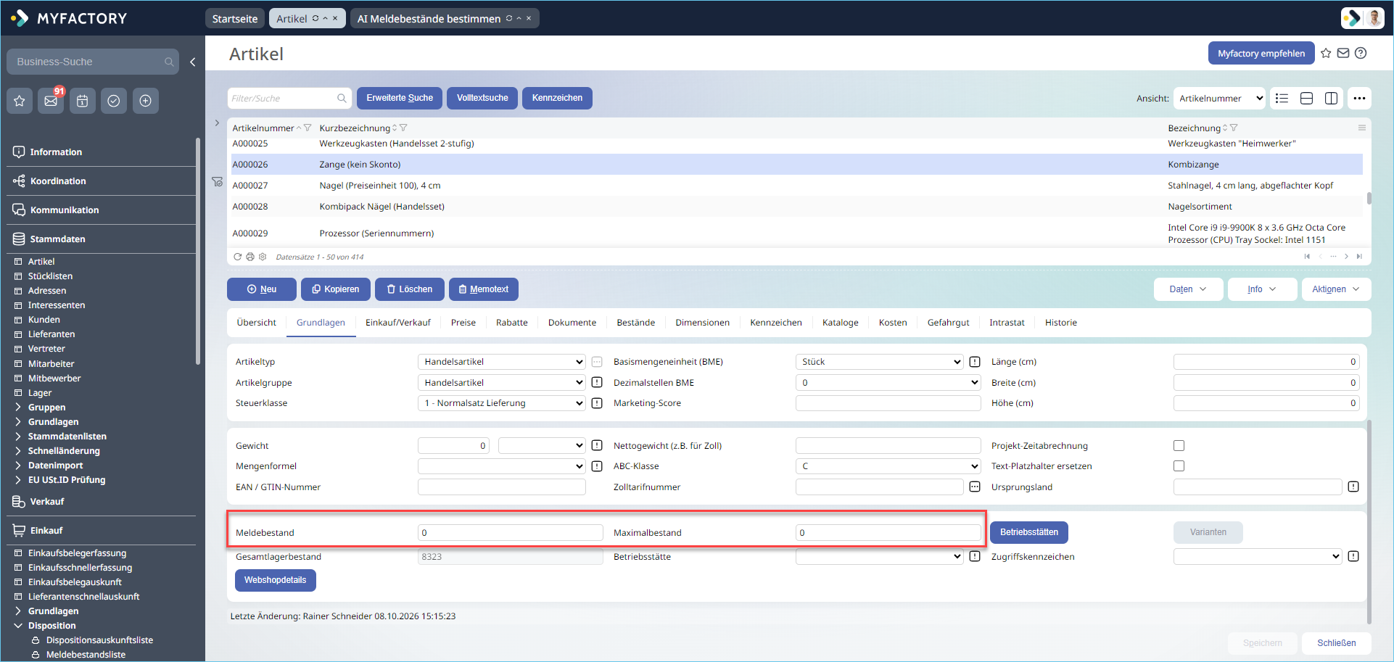The width and height of the screenshot is (1394, 662).
Task: Collapse the sidebar with the chevron arrow
Action: tap(193, 62)
